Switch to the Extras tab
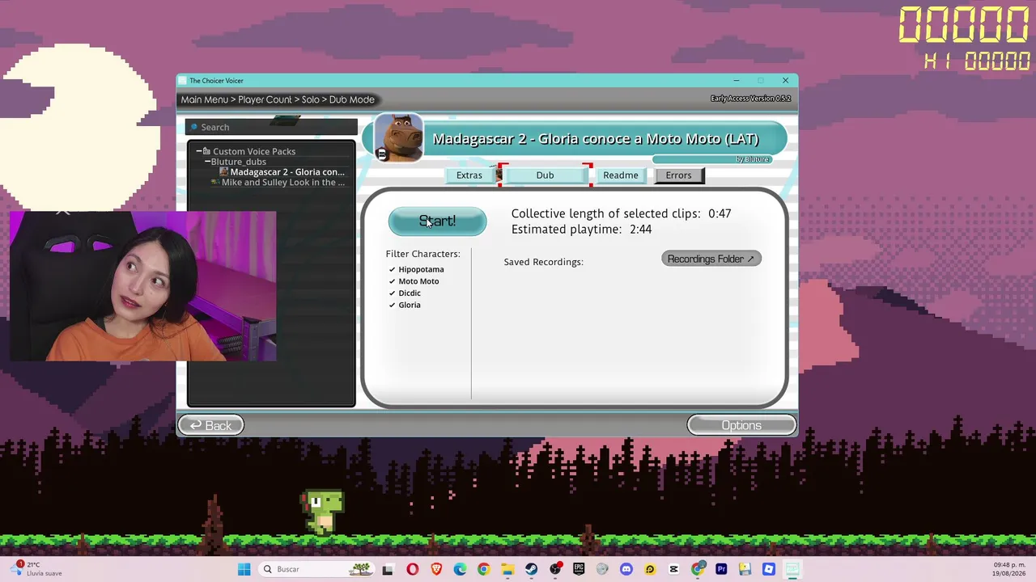 [x=469, y=175]
